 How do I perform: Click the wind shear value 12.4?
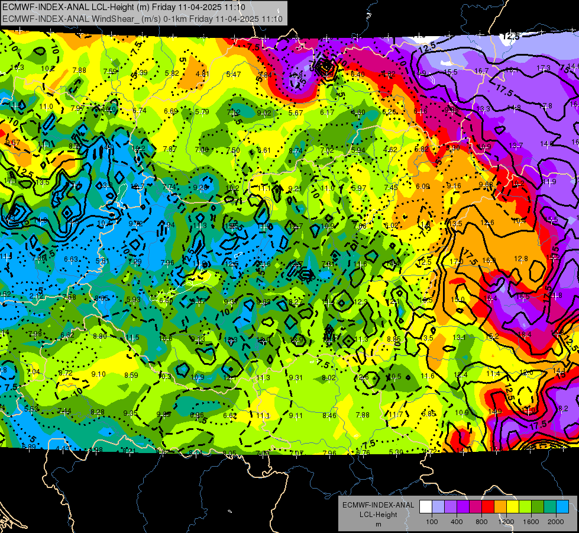click(x=461, y=375)
